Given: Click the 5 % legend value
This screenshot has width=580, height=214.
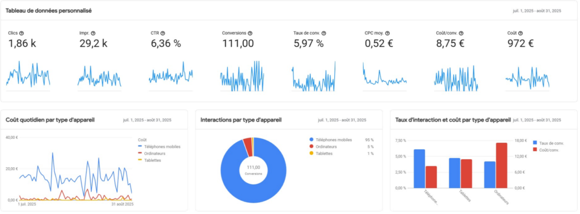Looking at the screenshot, I should 370,146.
